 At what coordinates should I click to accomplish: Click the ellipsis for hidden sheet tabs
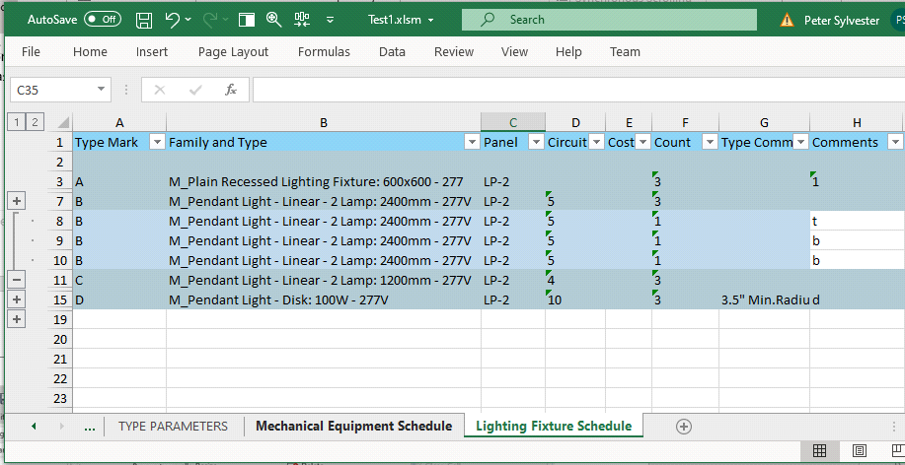pos(90,427)
